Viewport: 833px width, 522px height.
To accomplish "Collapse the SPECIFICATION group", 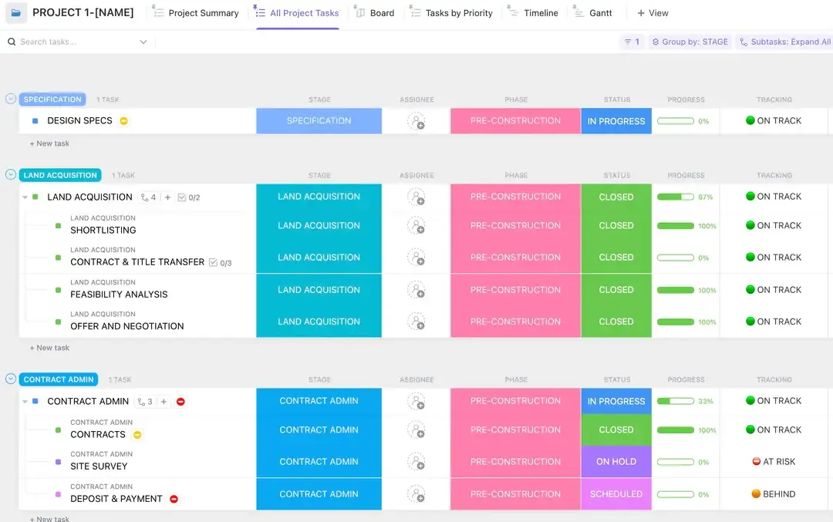I will click(x=11, y=99).
